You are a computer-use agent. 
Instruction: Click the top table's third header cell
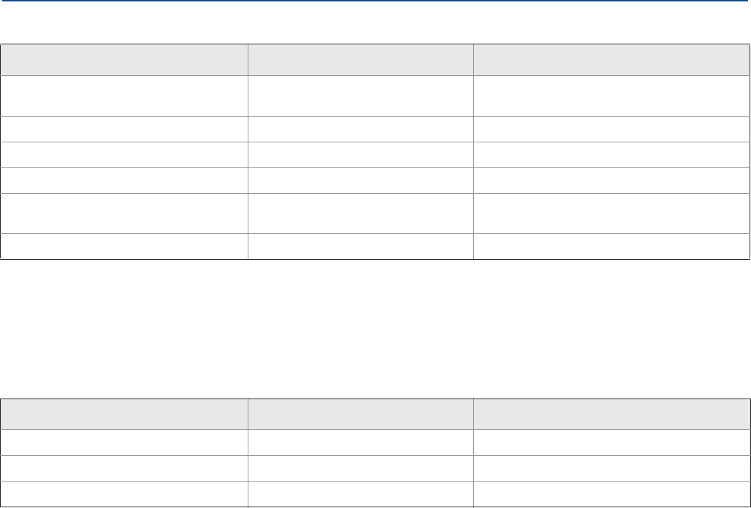point(611,61)
